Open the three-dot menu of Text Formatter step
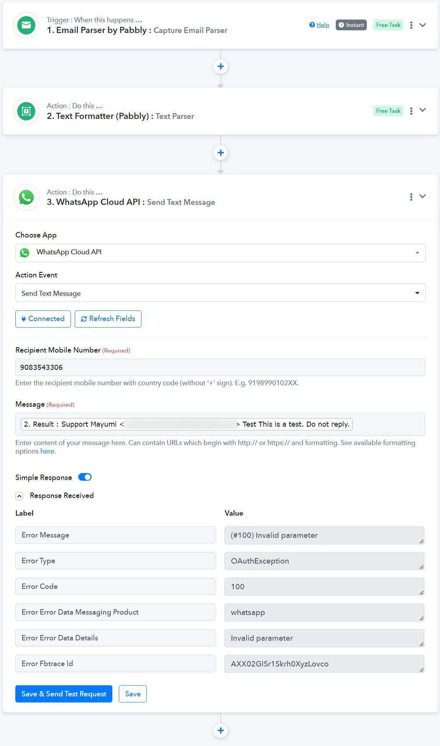This screenshot has height=746, width=440. [x=411, y=111]
